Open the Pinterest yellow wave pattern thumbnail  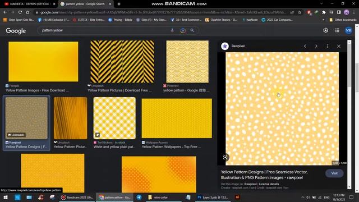pyautogui.click(x=187, y=61)
